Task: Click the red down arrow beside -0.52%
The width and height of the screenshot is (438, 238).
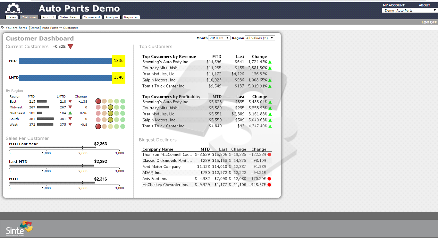Action: (x=70, y=47)
